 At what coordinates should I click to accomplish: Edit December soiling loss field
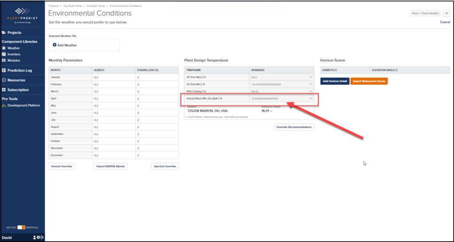pyautogui.click(x=157, y=156)
